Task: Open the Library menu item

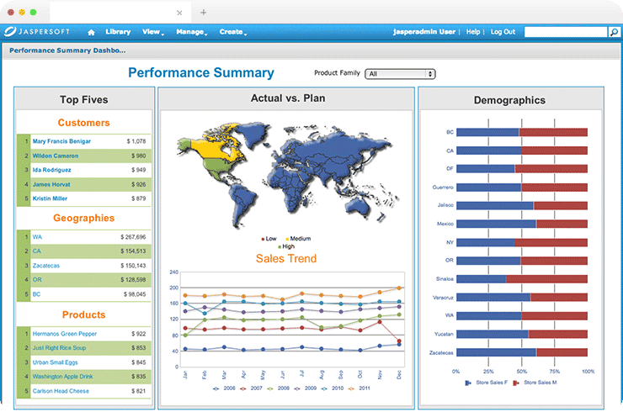Action: click(x=118, y=32)
